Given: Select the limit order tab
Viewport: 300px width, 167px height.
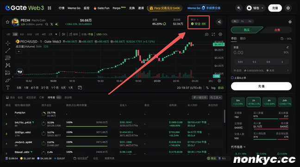Looking at the screenshot, I should (243, 38).
